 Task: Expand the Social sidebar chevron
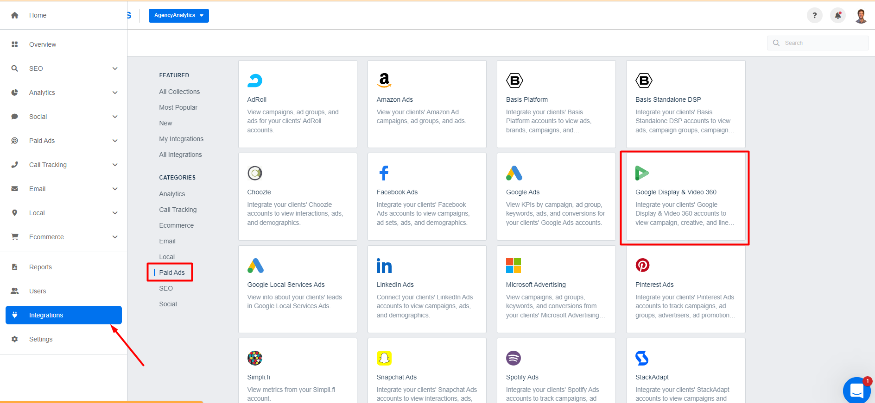click(115, 117)
